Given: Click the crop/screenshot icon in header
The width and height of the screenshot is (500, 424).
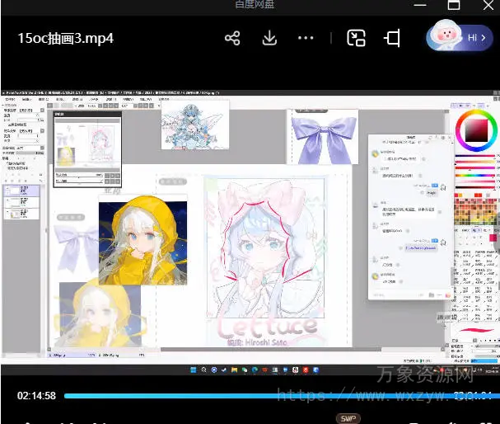Looking at the screenshot, I should (393, 38).
